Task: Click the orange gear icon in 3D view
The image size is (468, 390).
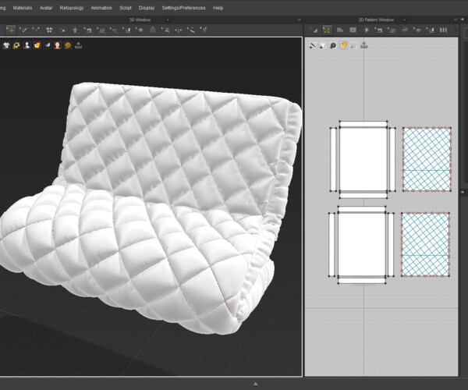Action: point(16,45)
